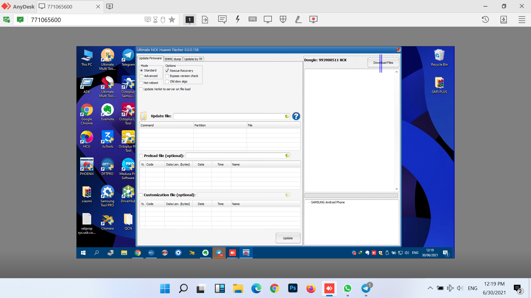Open Samsung Tool PRO desktop shortcut

(107, 196)
